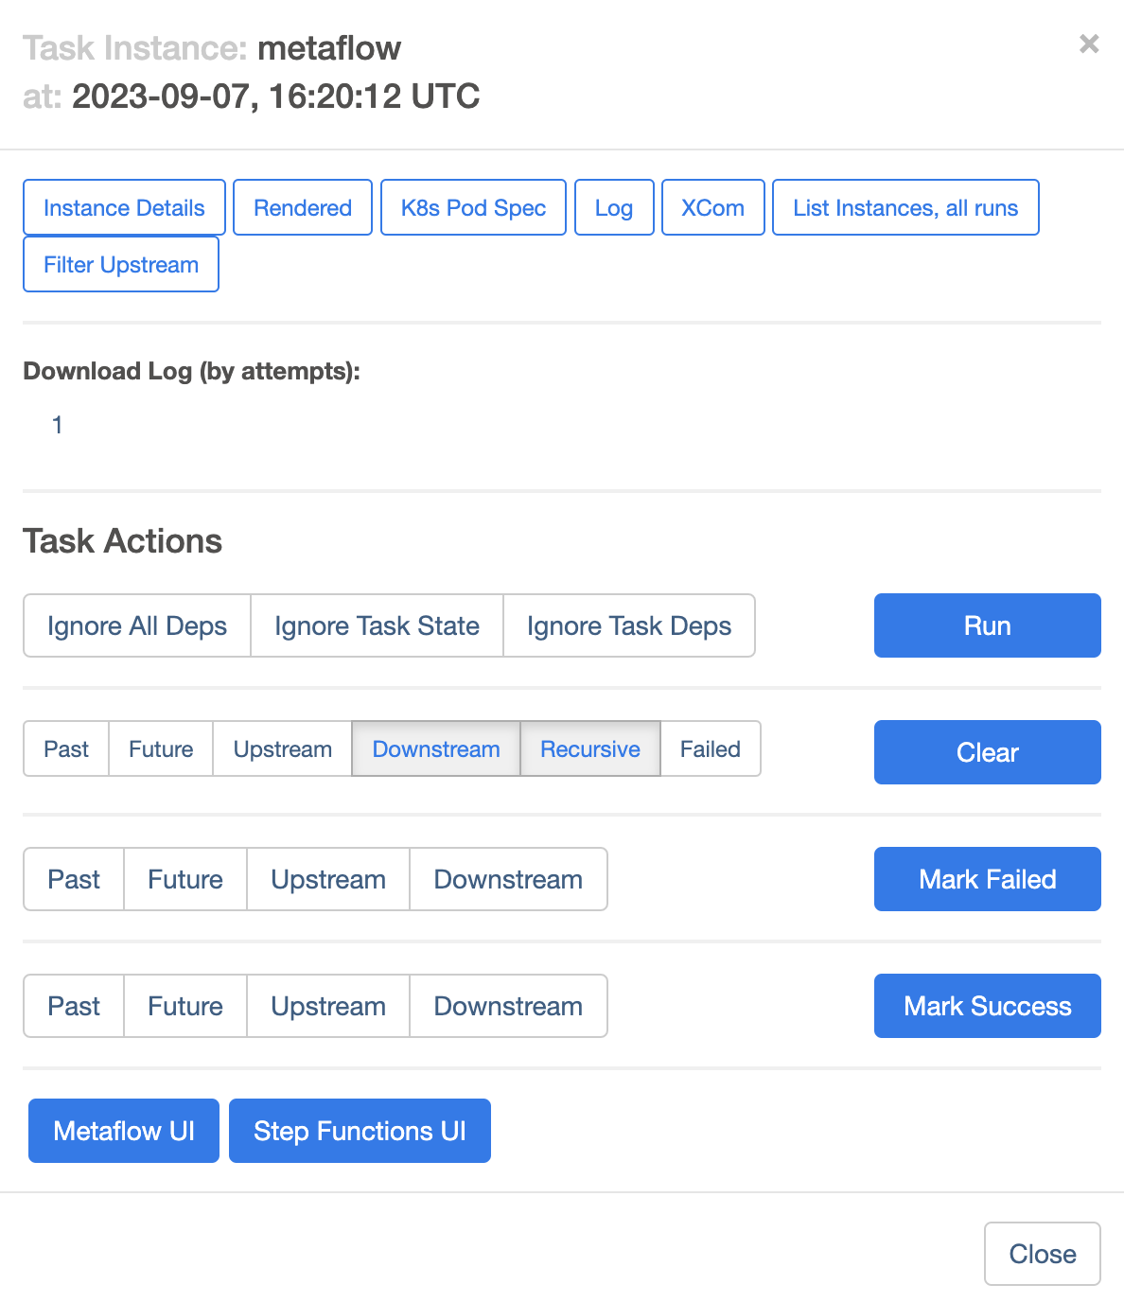Switch to the Rendered template view

click(303, 207)
